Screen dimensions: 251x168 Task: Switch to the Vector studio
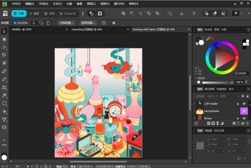(x=19, y=14)
